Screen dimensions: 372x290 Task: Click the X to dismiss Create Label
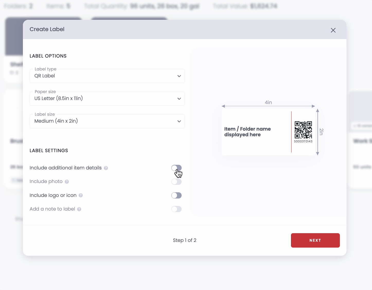click(333, 30)
